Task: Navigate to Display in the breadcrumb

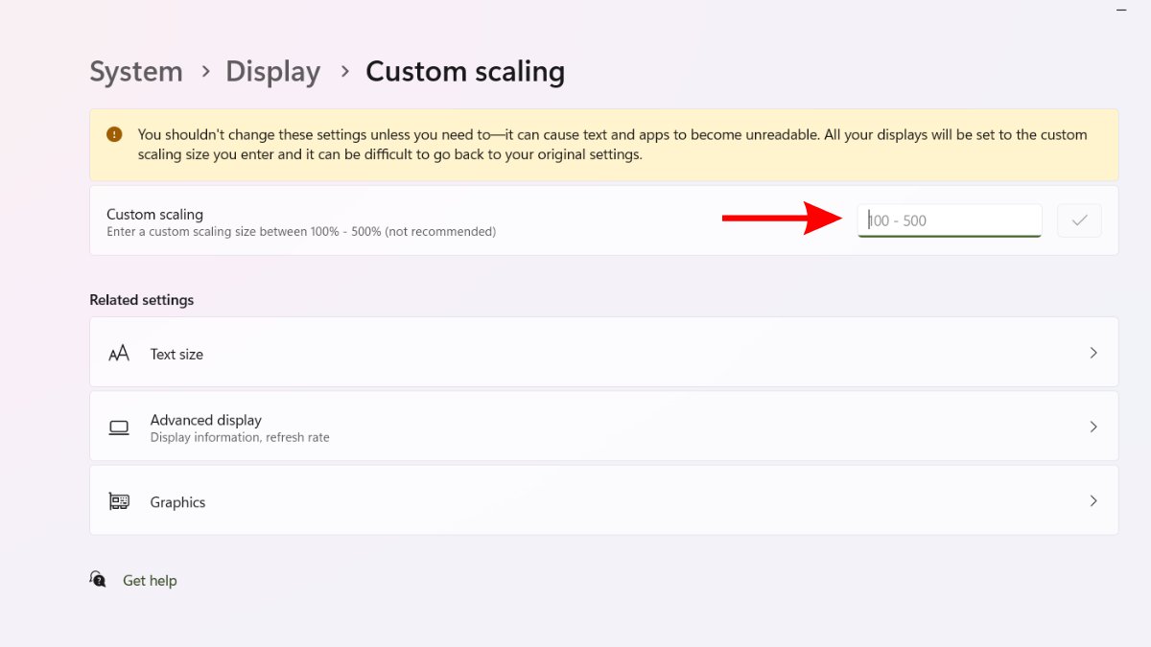Action: pyautogui.click(x=272, y=72)
